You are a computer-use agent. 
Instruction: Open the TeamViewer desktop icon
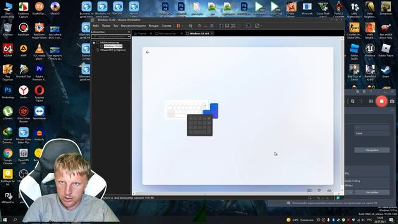pos(39,113)
